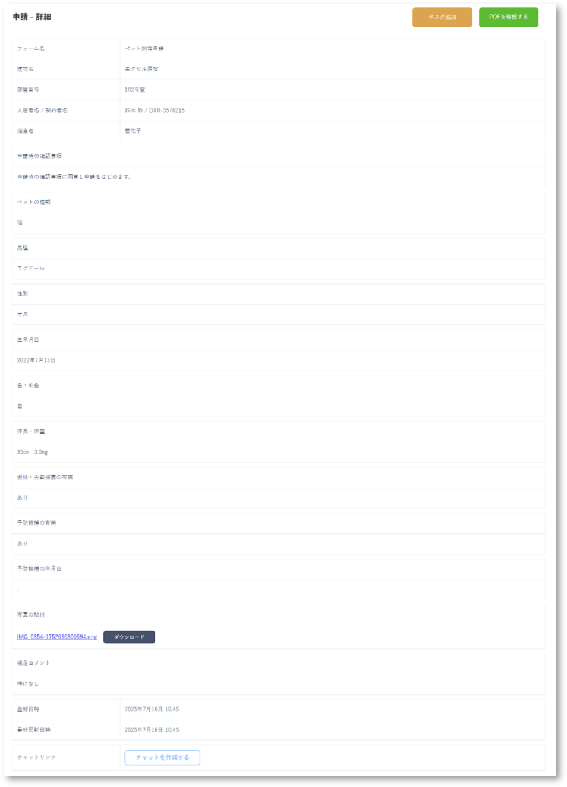Click the 申請 - 詳細 page heading
The width and height of the screenshot is (567, 787).
tap(32, 17)
